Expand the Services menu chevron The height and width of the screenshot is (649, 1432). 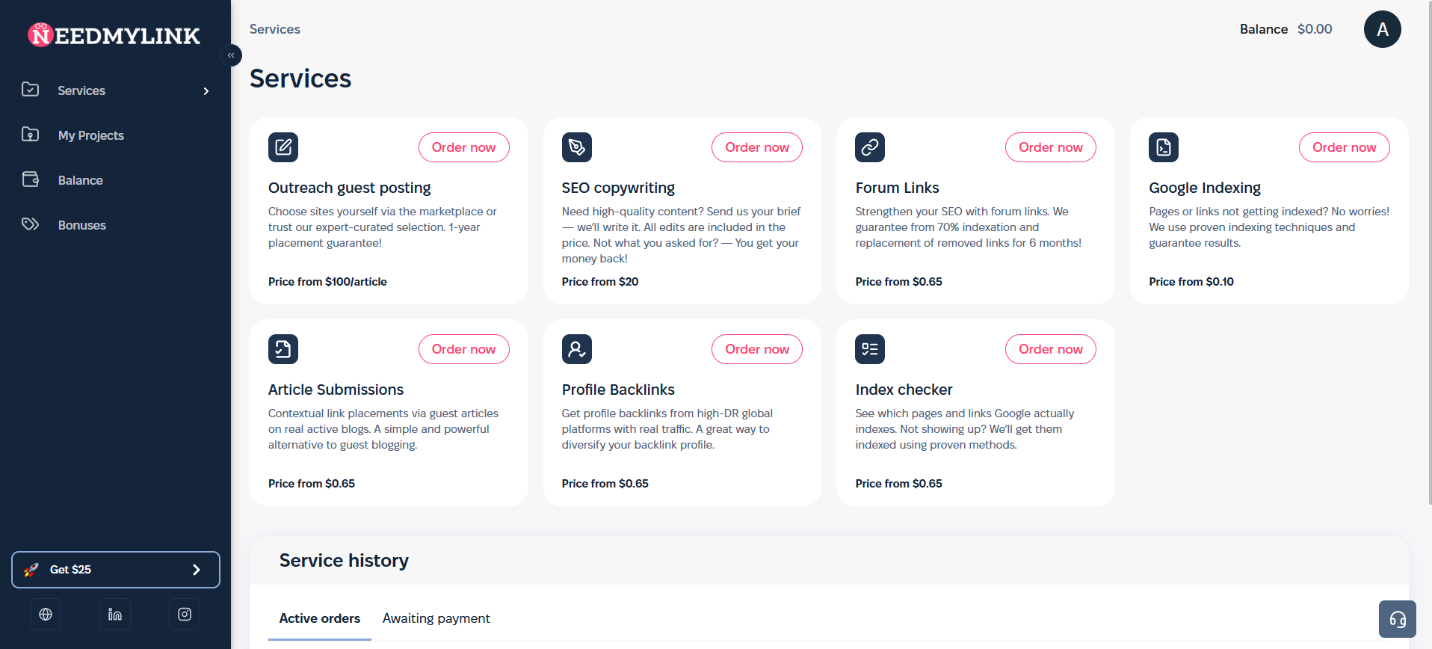point(206,91)
